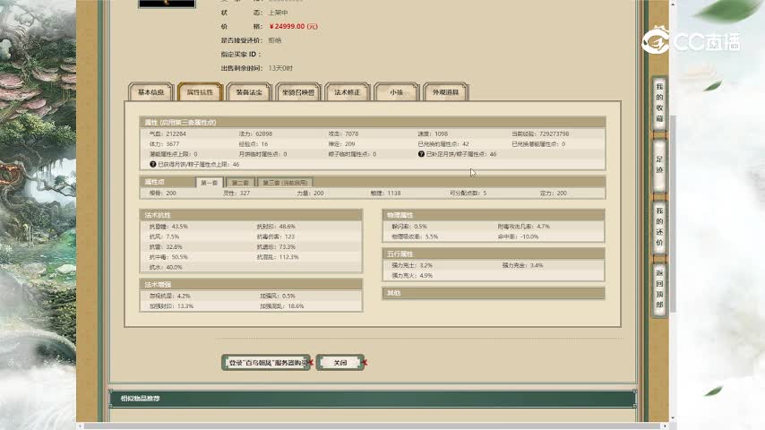Click the 抗水: 40.0% entry

tap(166, 268)
